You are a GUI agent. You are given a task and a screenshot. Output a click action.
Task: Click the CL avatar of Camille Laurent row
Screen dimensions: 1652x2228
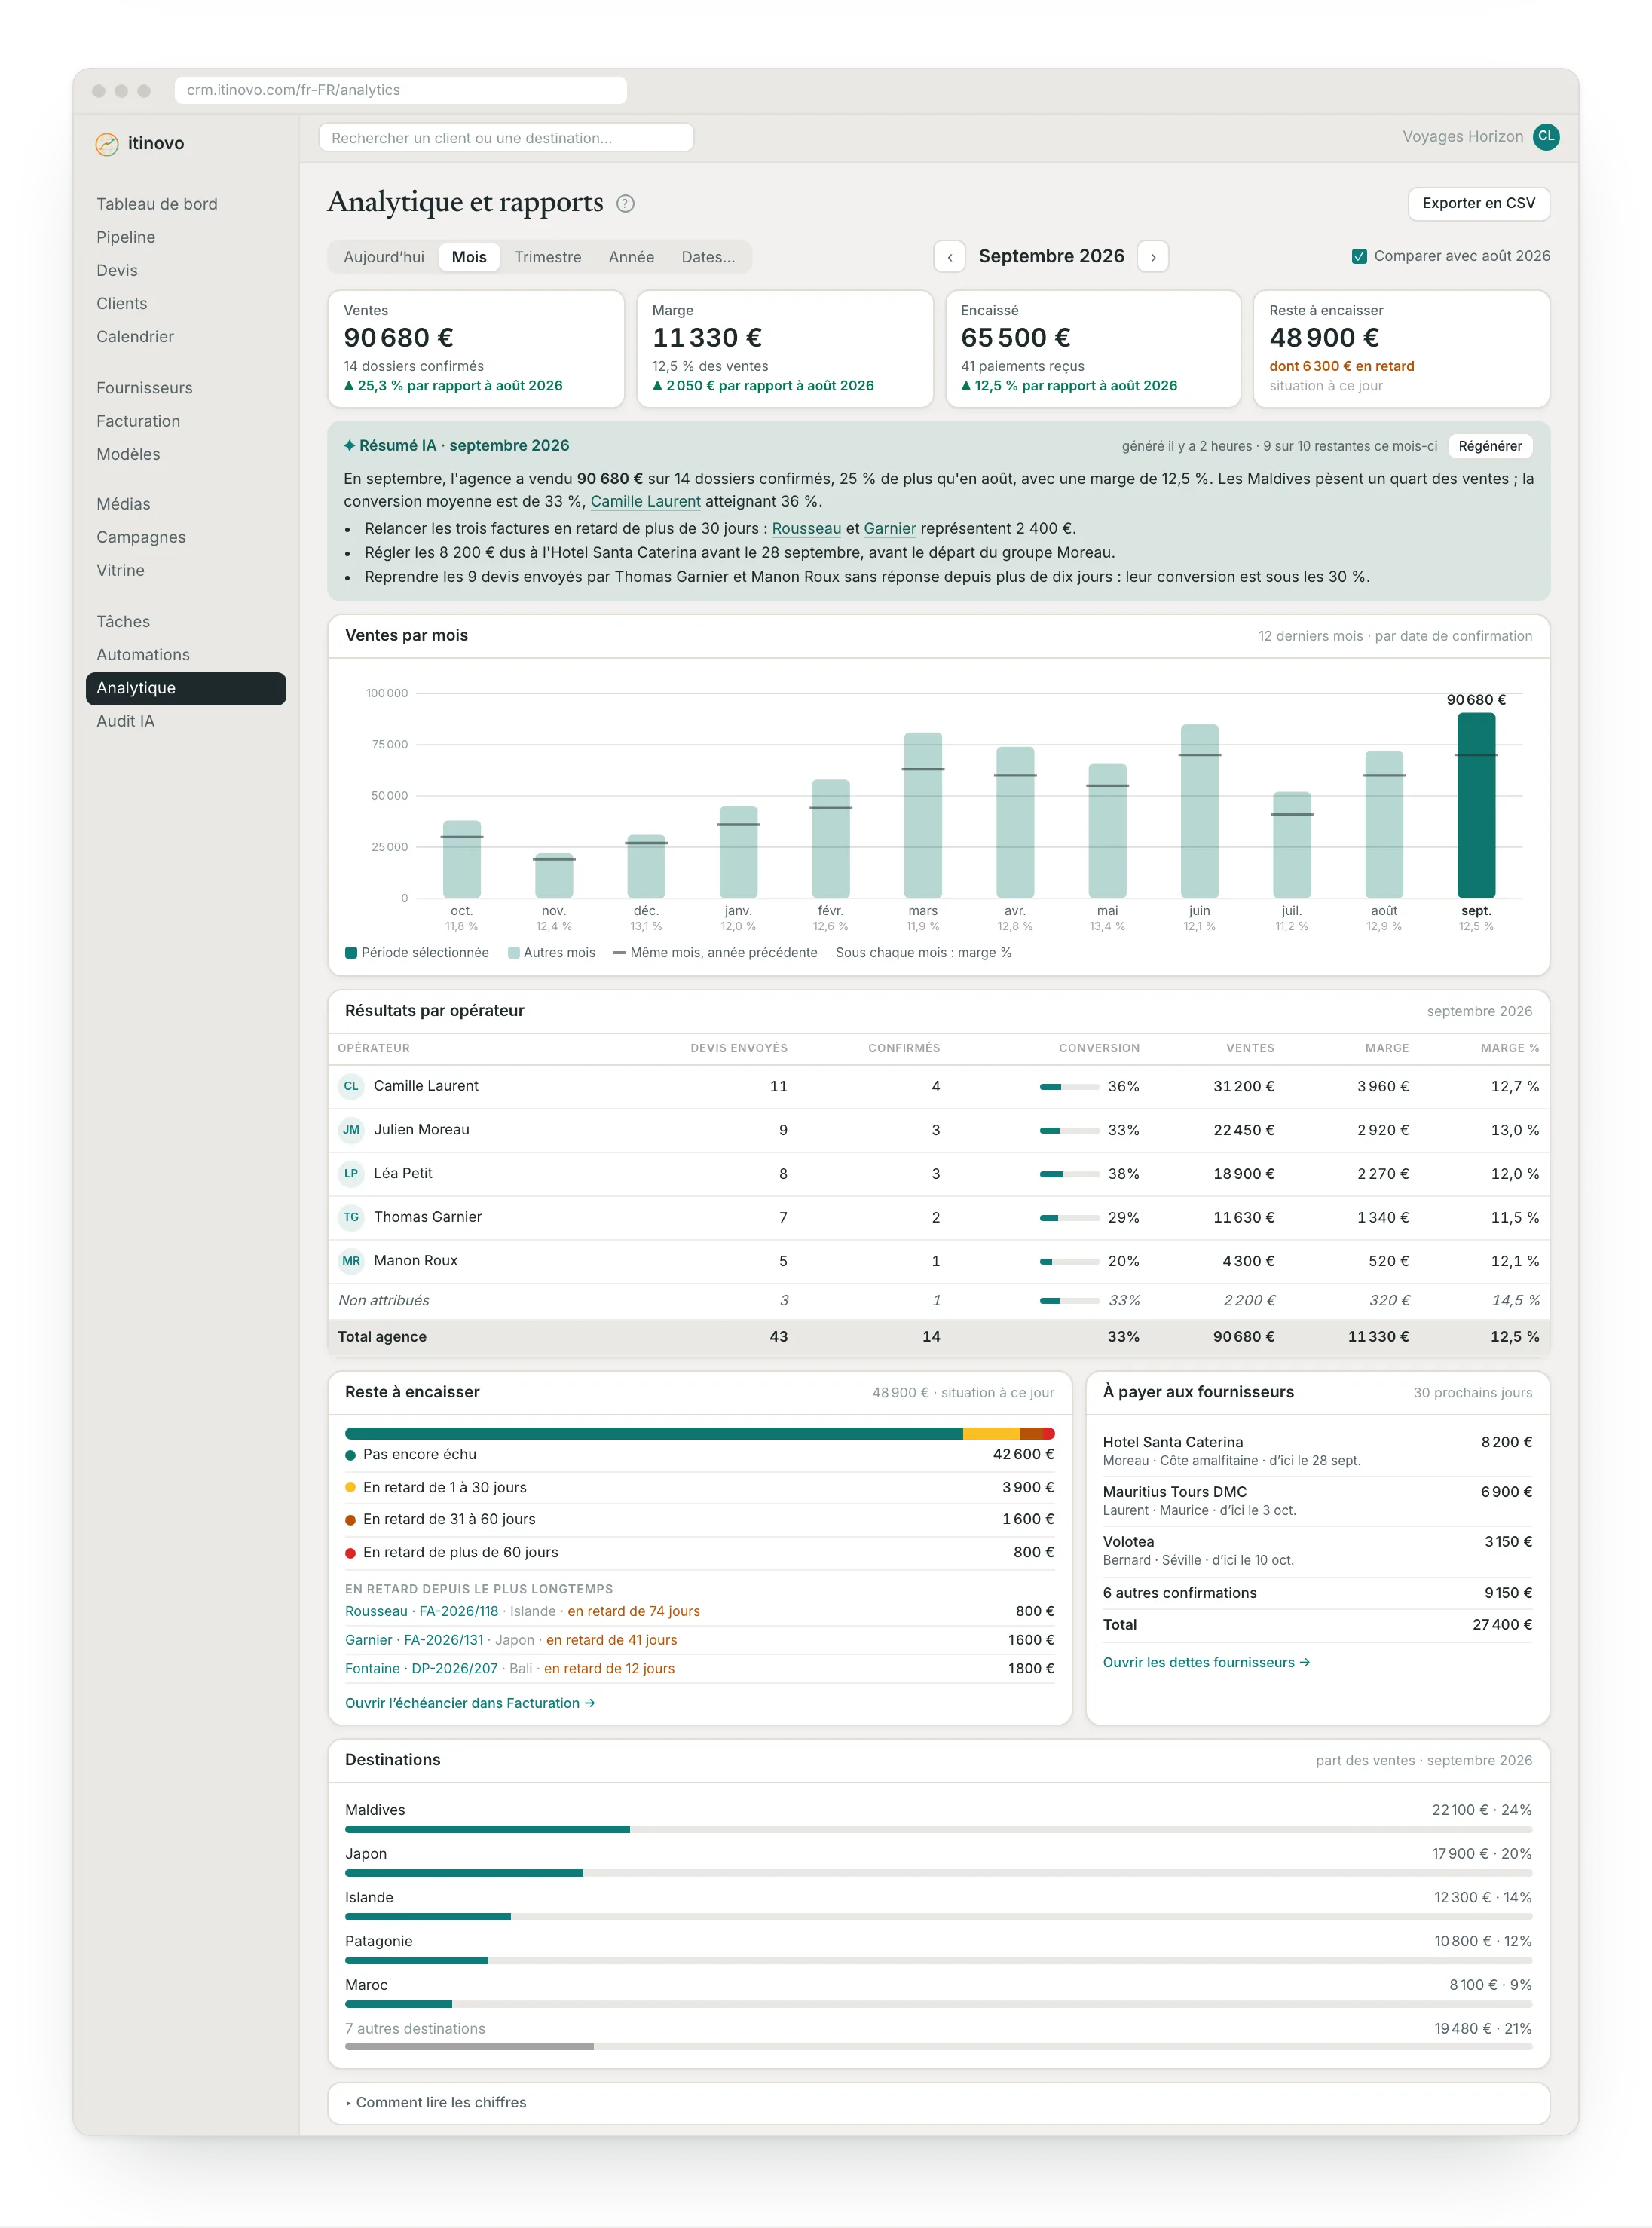click(351, 1086)
